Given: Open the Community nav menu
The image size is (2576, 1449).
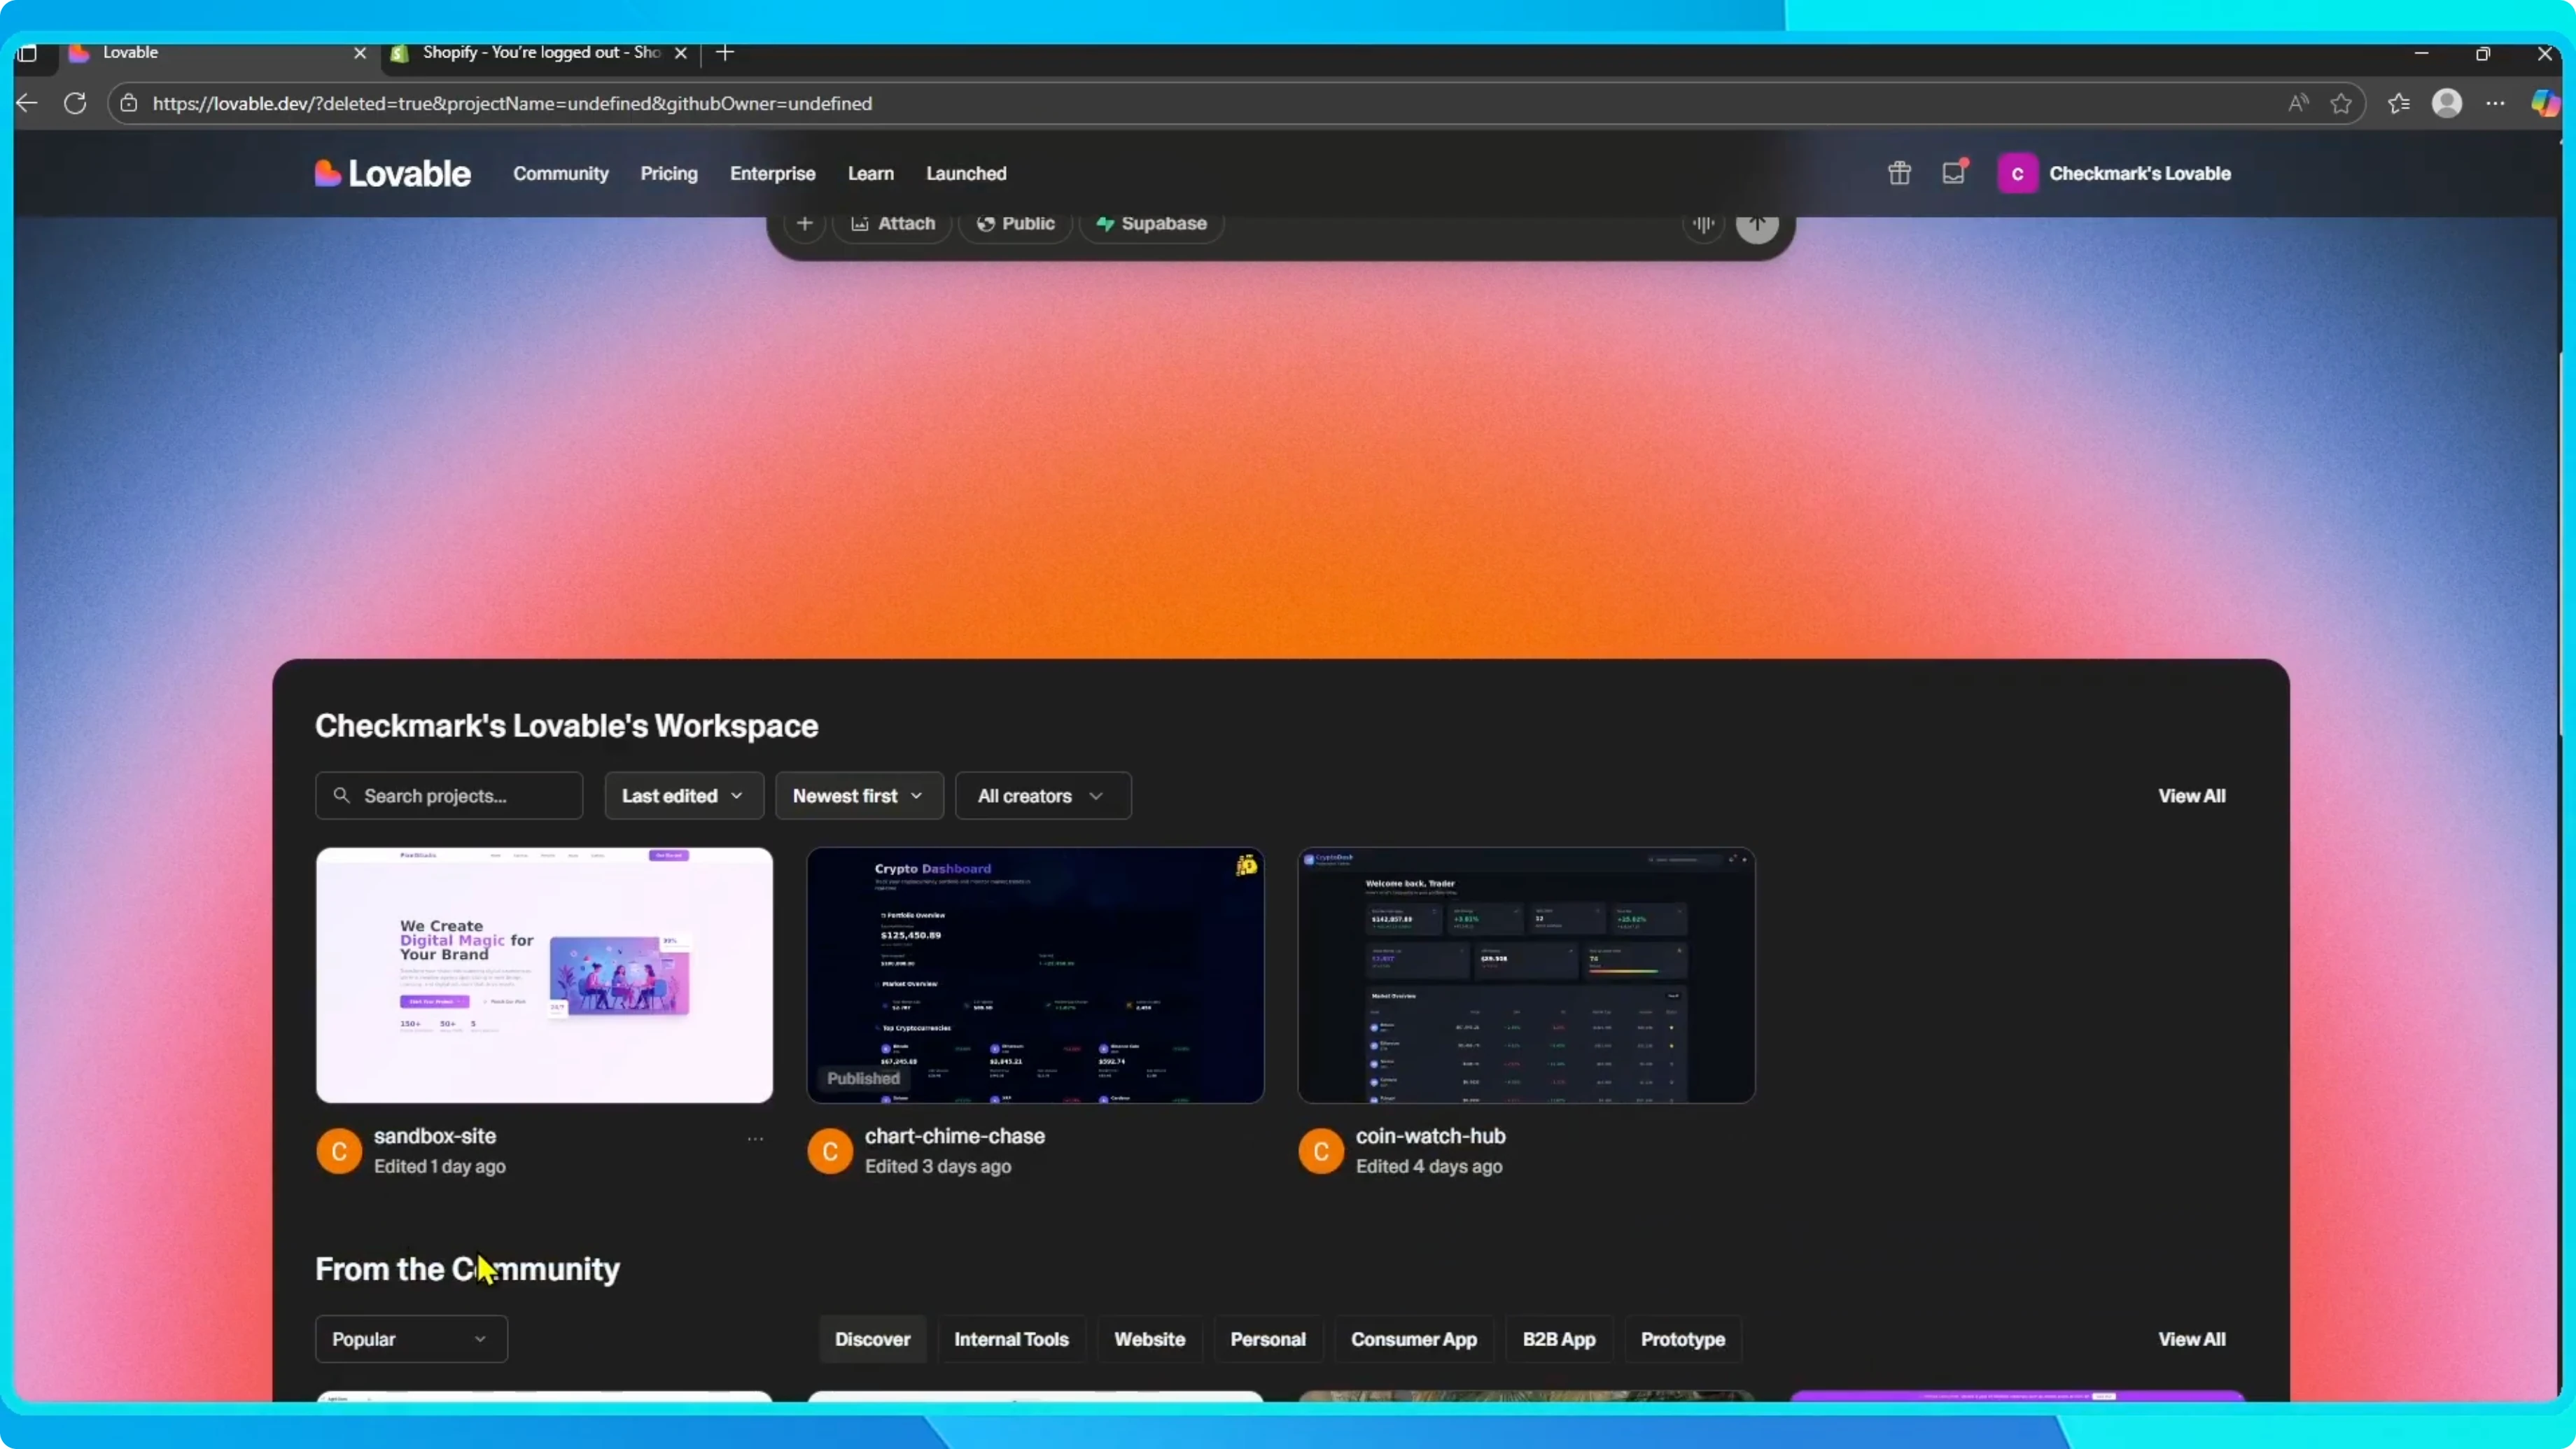Looking at the screenshot, I should coord(561,173).
